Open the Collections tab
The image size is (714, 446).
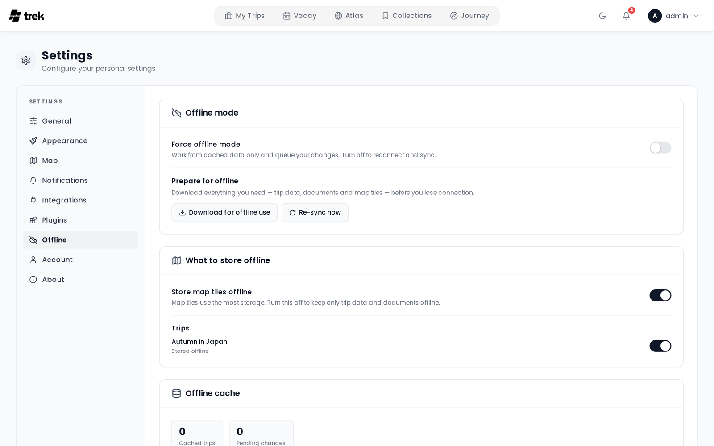point(407,16)
